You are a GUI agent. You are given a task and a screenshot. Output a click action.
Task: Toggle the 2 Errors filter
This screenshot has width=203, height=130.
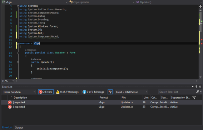46,92
